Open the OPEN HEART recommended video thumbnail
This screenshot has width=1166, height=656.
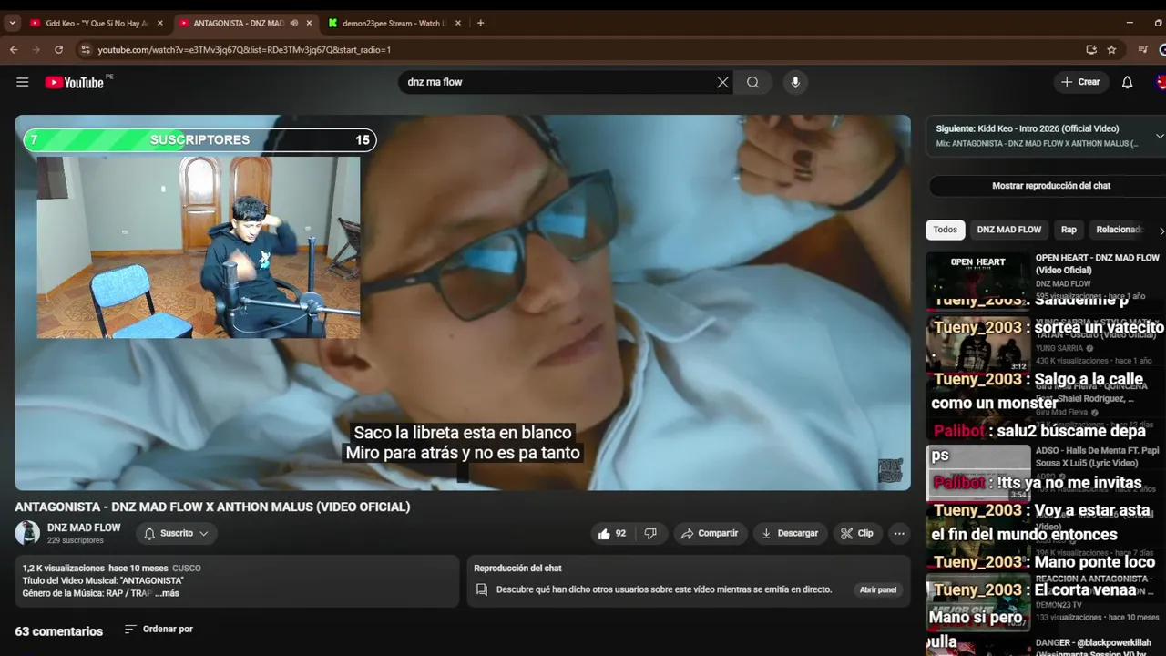(x=977, y=281)
